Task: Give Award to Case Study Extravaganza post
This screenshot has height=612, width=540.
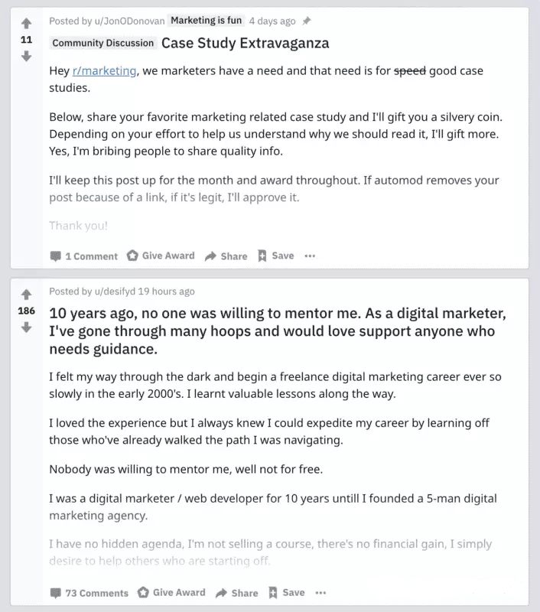Action: tap(161, 256)
